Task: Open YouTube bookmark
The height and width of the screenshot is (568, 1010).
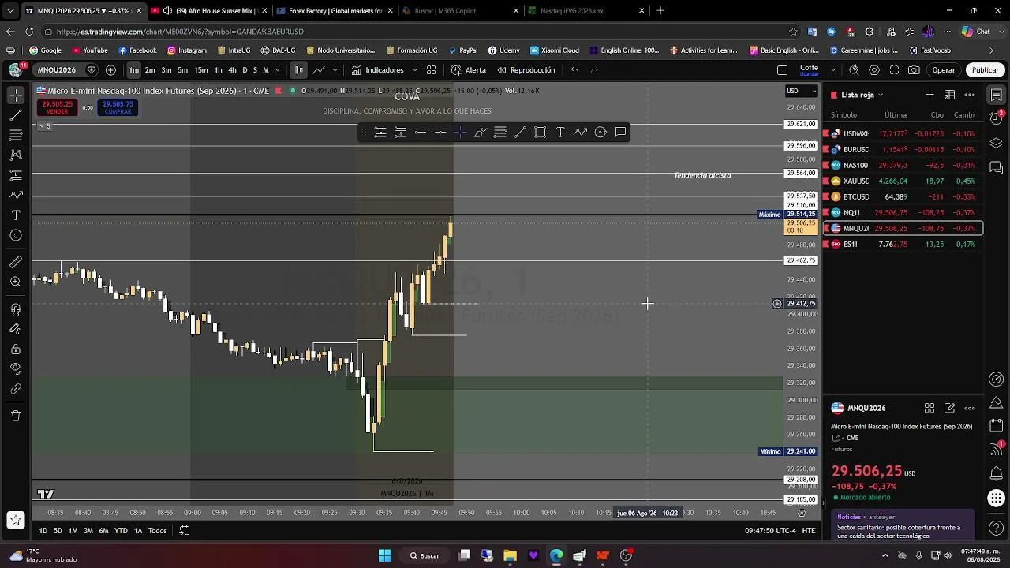Action: [x=89, y=50]
